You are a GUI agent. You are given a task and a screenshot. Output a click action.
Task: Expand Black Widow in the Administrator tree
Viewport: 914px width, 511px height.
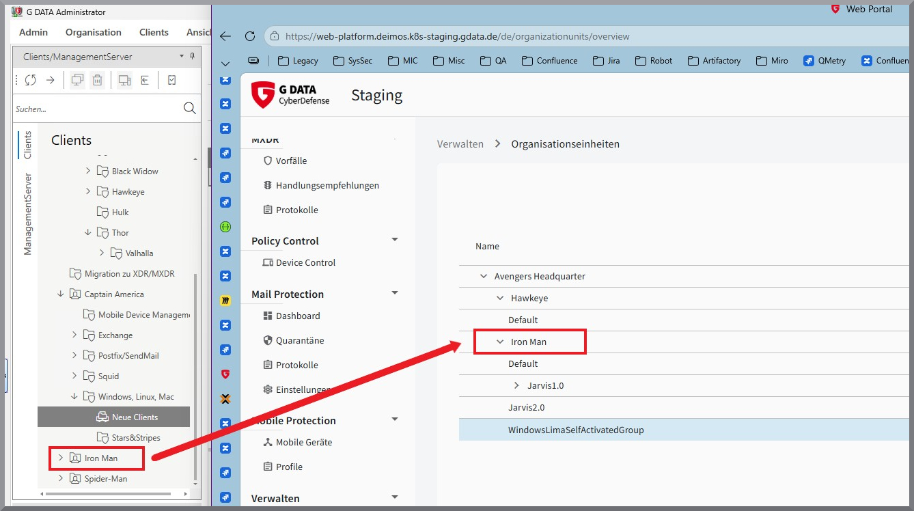pyautogui.click(x=88, y=171)
